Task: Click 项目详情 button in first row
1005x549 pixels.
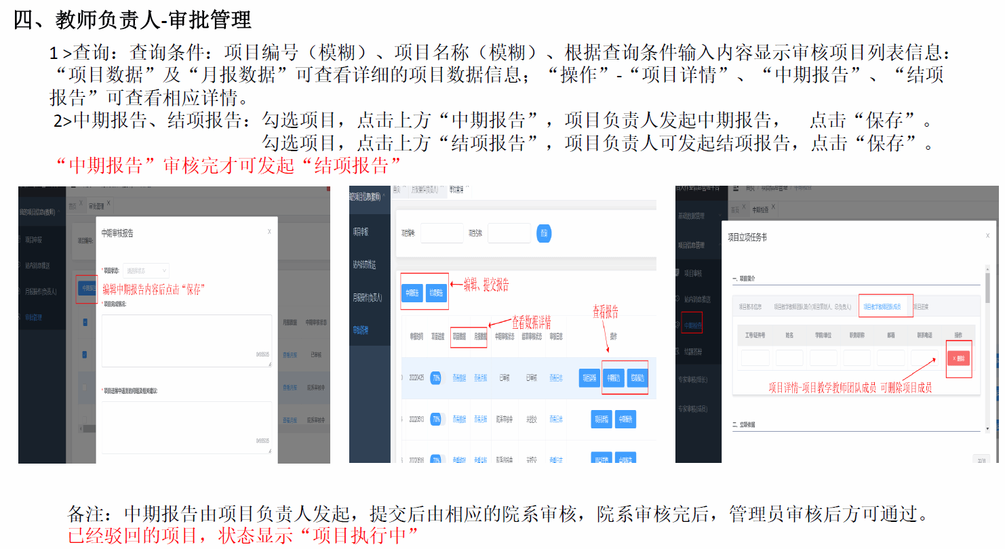Action: click(589, 378)
